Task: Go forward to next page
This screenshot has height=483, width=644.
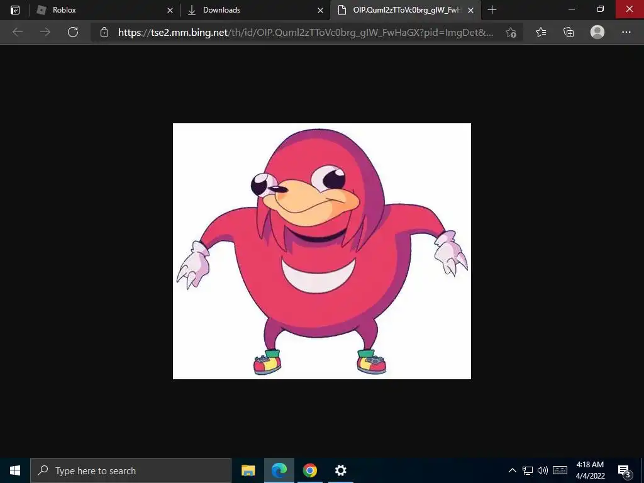Action: pyautogui.click(x=45, y=32)
